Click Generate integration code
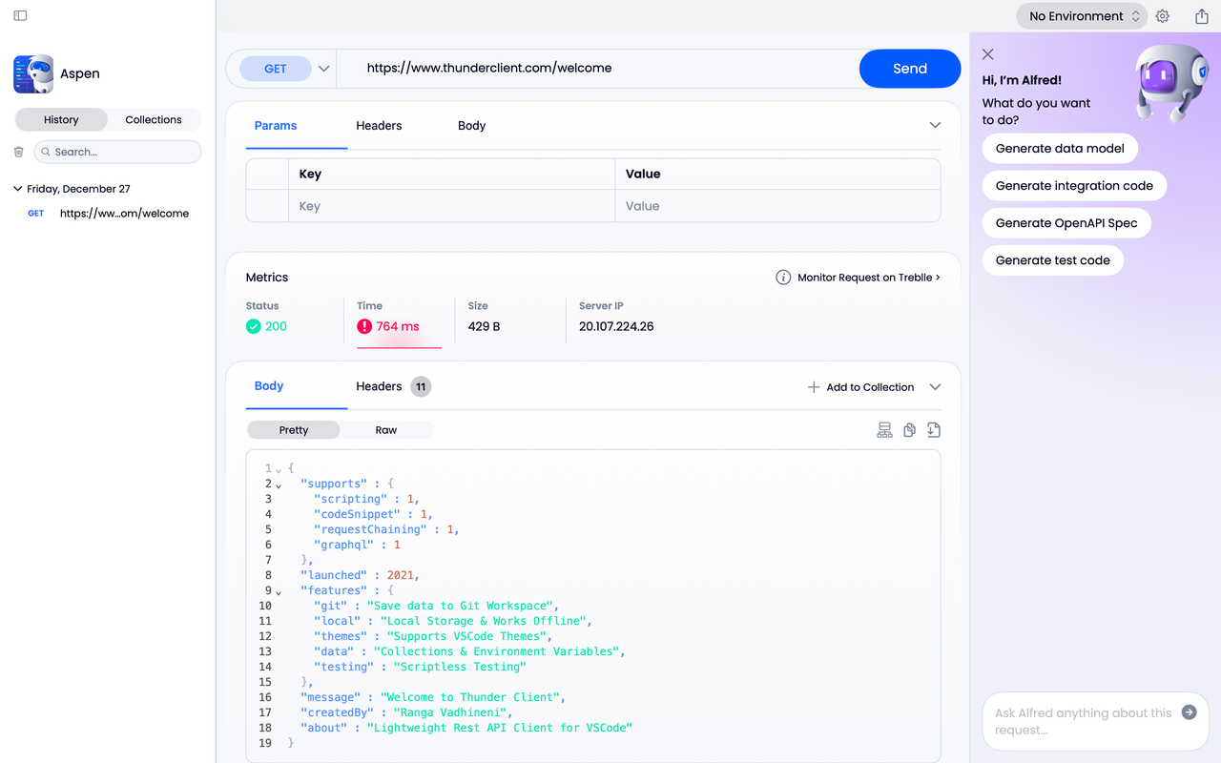 point(1074,185)
